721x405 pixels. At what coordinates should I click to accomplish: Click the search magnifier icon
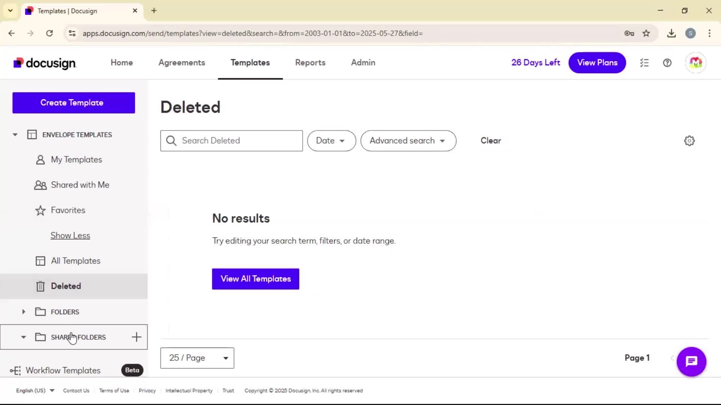171,141
